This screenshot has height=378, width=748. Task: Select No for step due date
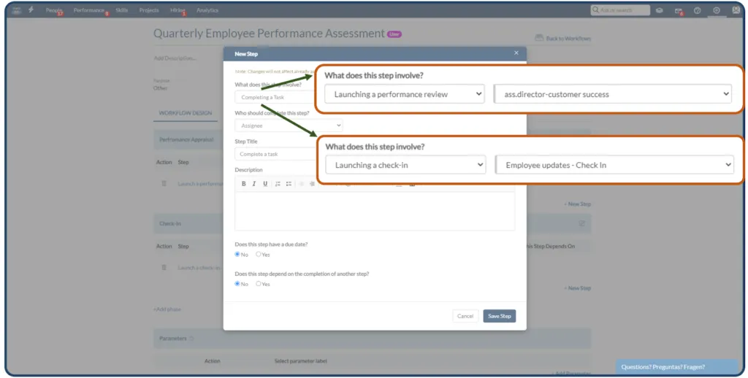[x=237, y=254]
